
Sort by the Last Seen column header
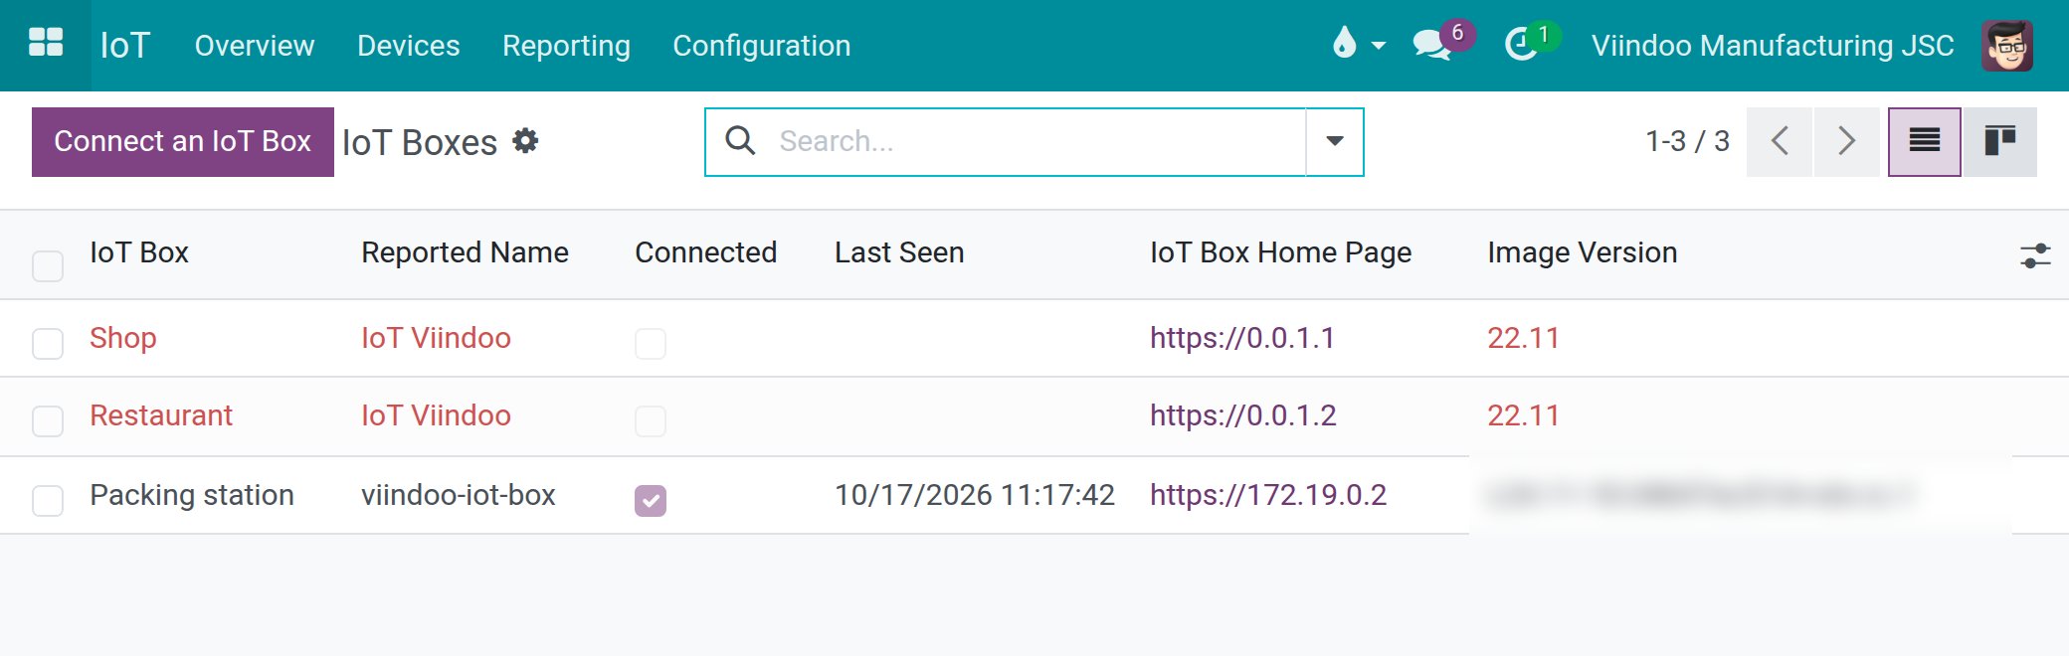pyautogui.click(x=899, y=253)
